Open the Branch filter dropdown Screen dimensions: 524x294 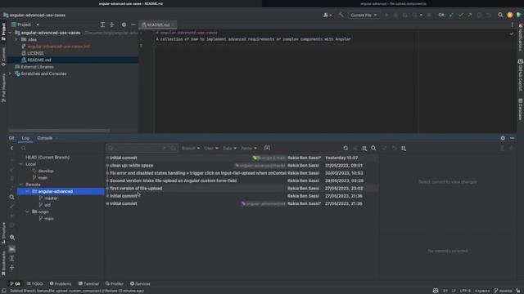click(191, 148)
